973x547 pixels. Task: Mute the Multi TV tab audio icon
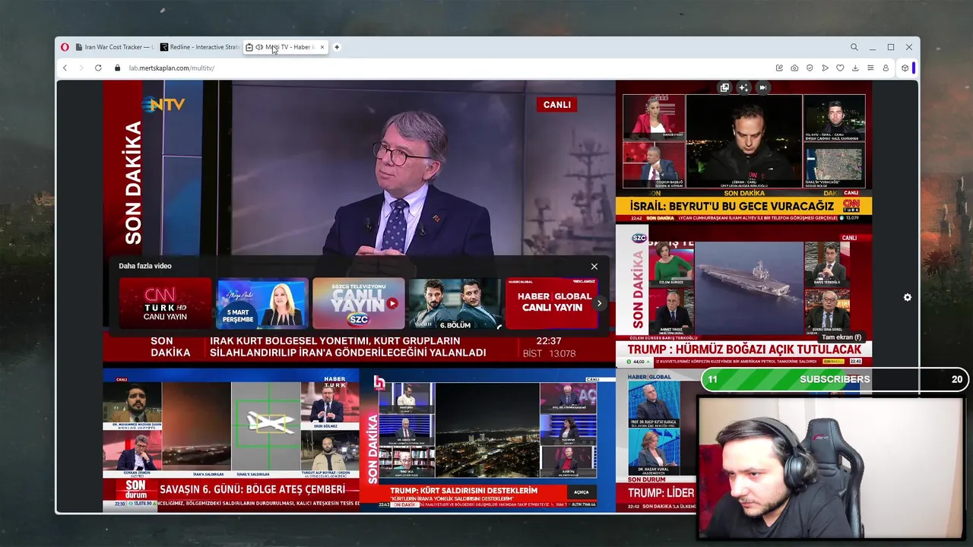pos(259,47)
